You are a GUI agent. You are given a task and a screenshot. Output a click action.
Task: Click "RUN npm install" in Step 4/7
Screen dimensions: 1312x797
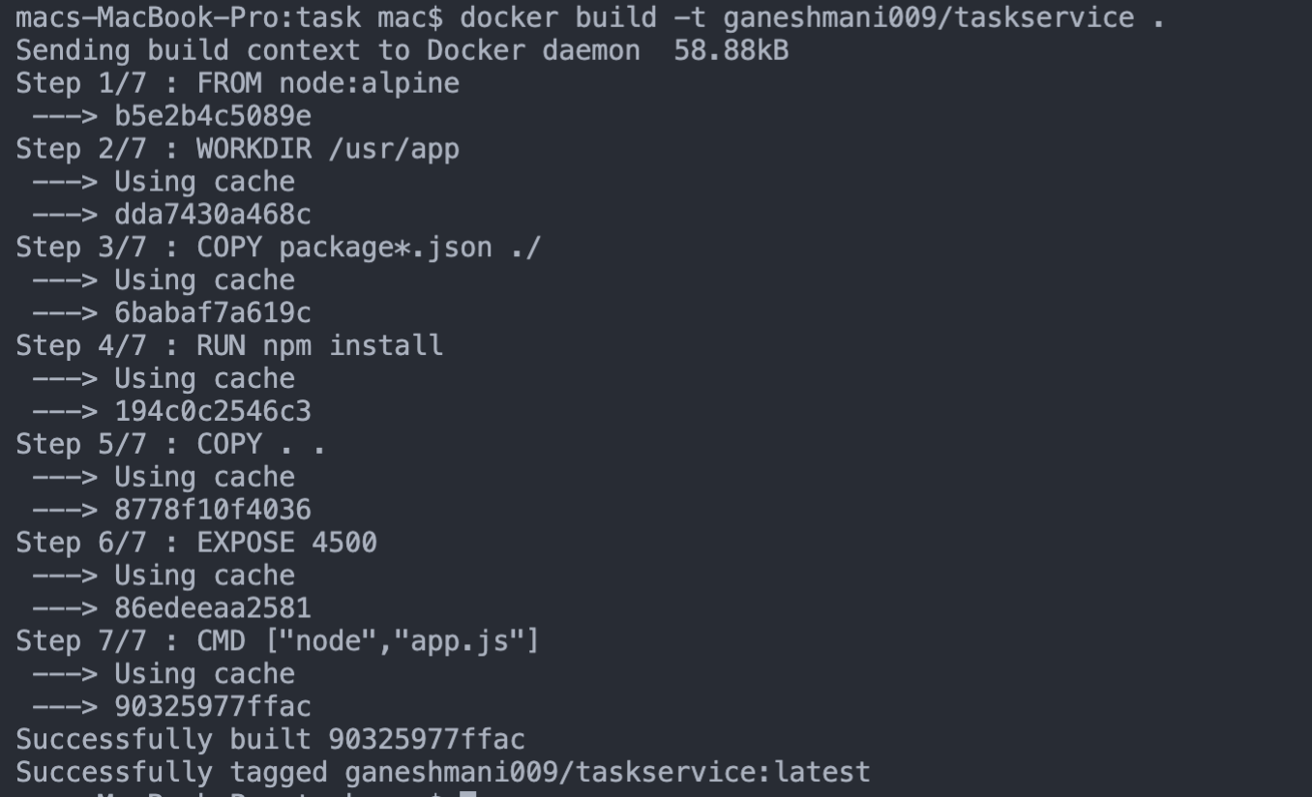coord(319,345)
